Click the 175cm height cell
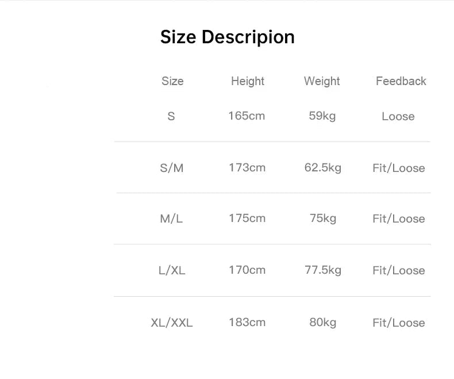This screenshot has height=379, width=454. click(x=247, y=218)
